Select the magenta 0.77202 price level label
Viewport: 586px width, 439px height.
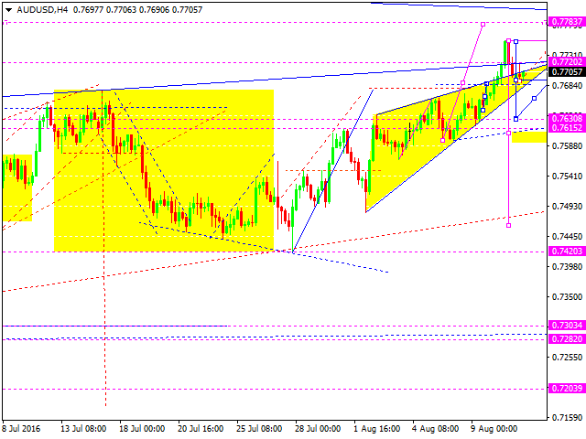pyautogui.click(x=567, y=62)
